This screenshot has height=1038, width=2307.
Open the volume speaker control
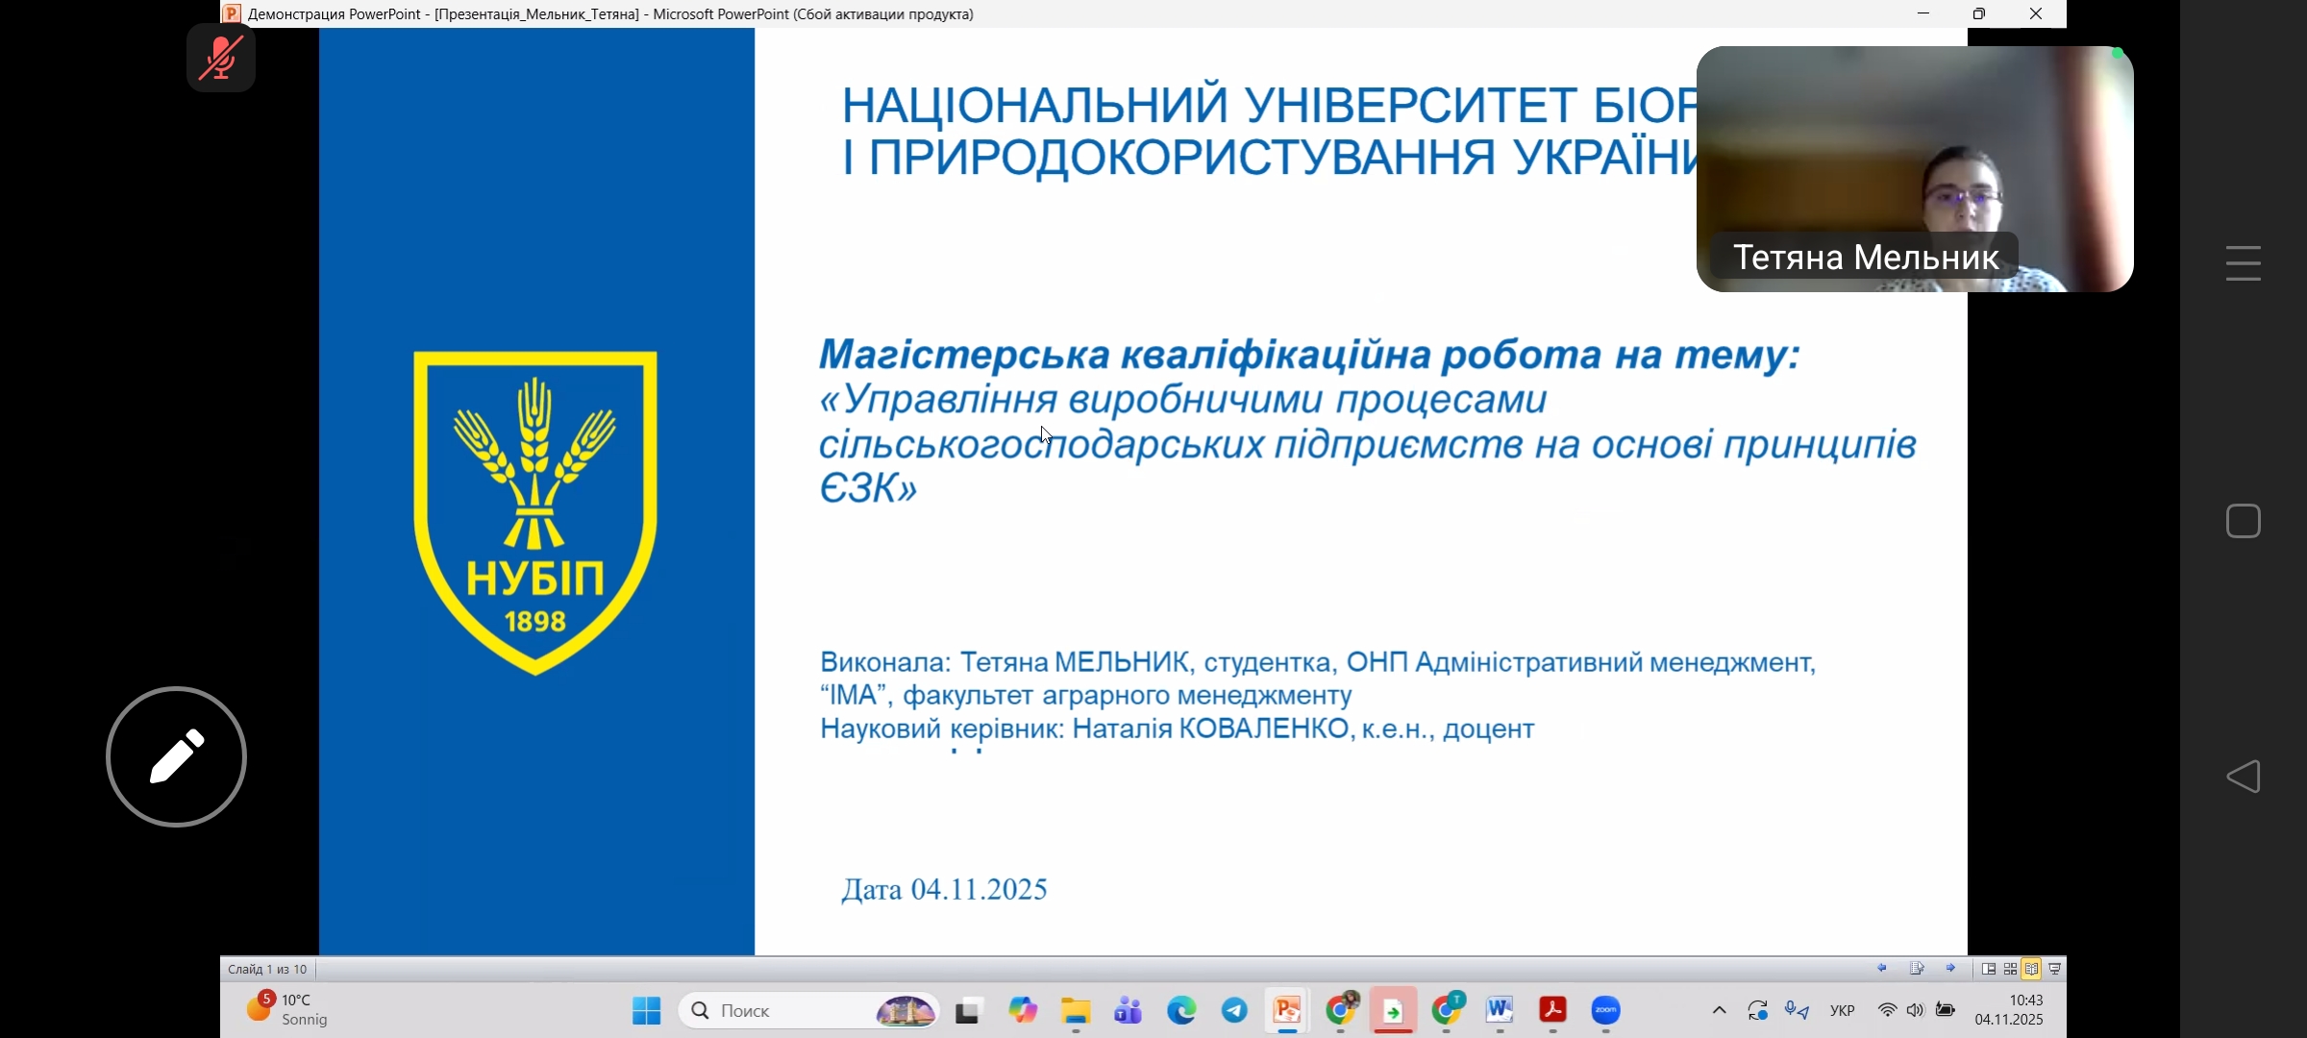pos(1916,1010)
